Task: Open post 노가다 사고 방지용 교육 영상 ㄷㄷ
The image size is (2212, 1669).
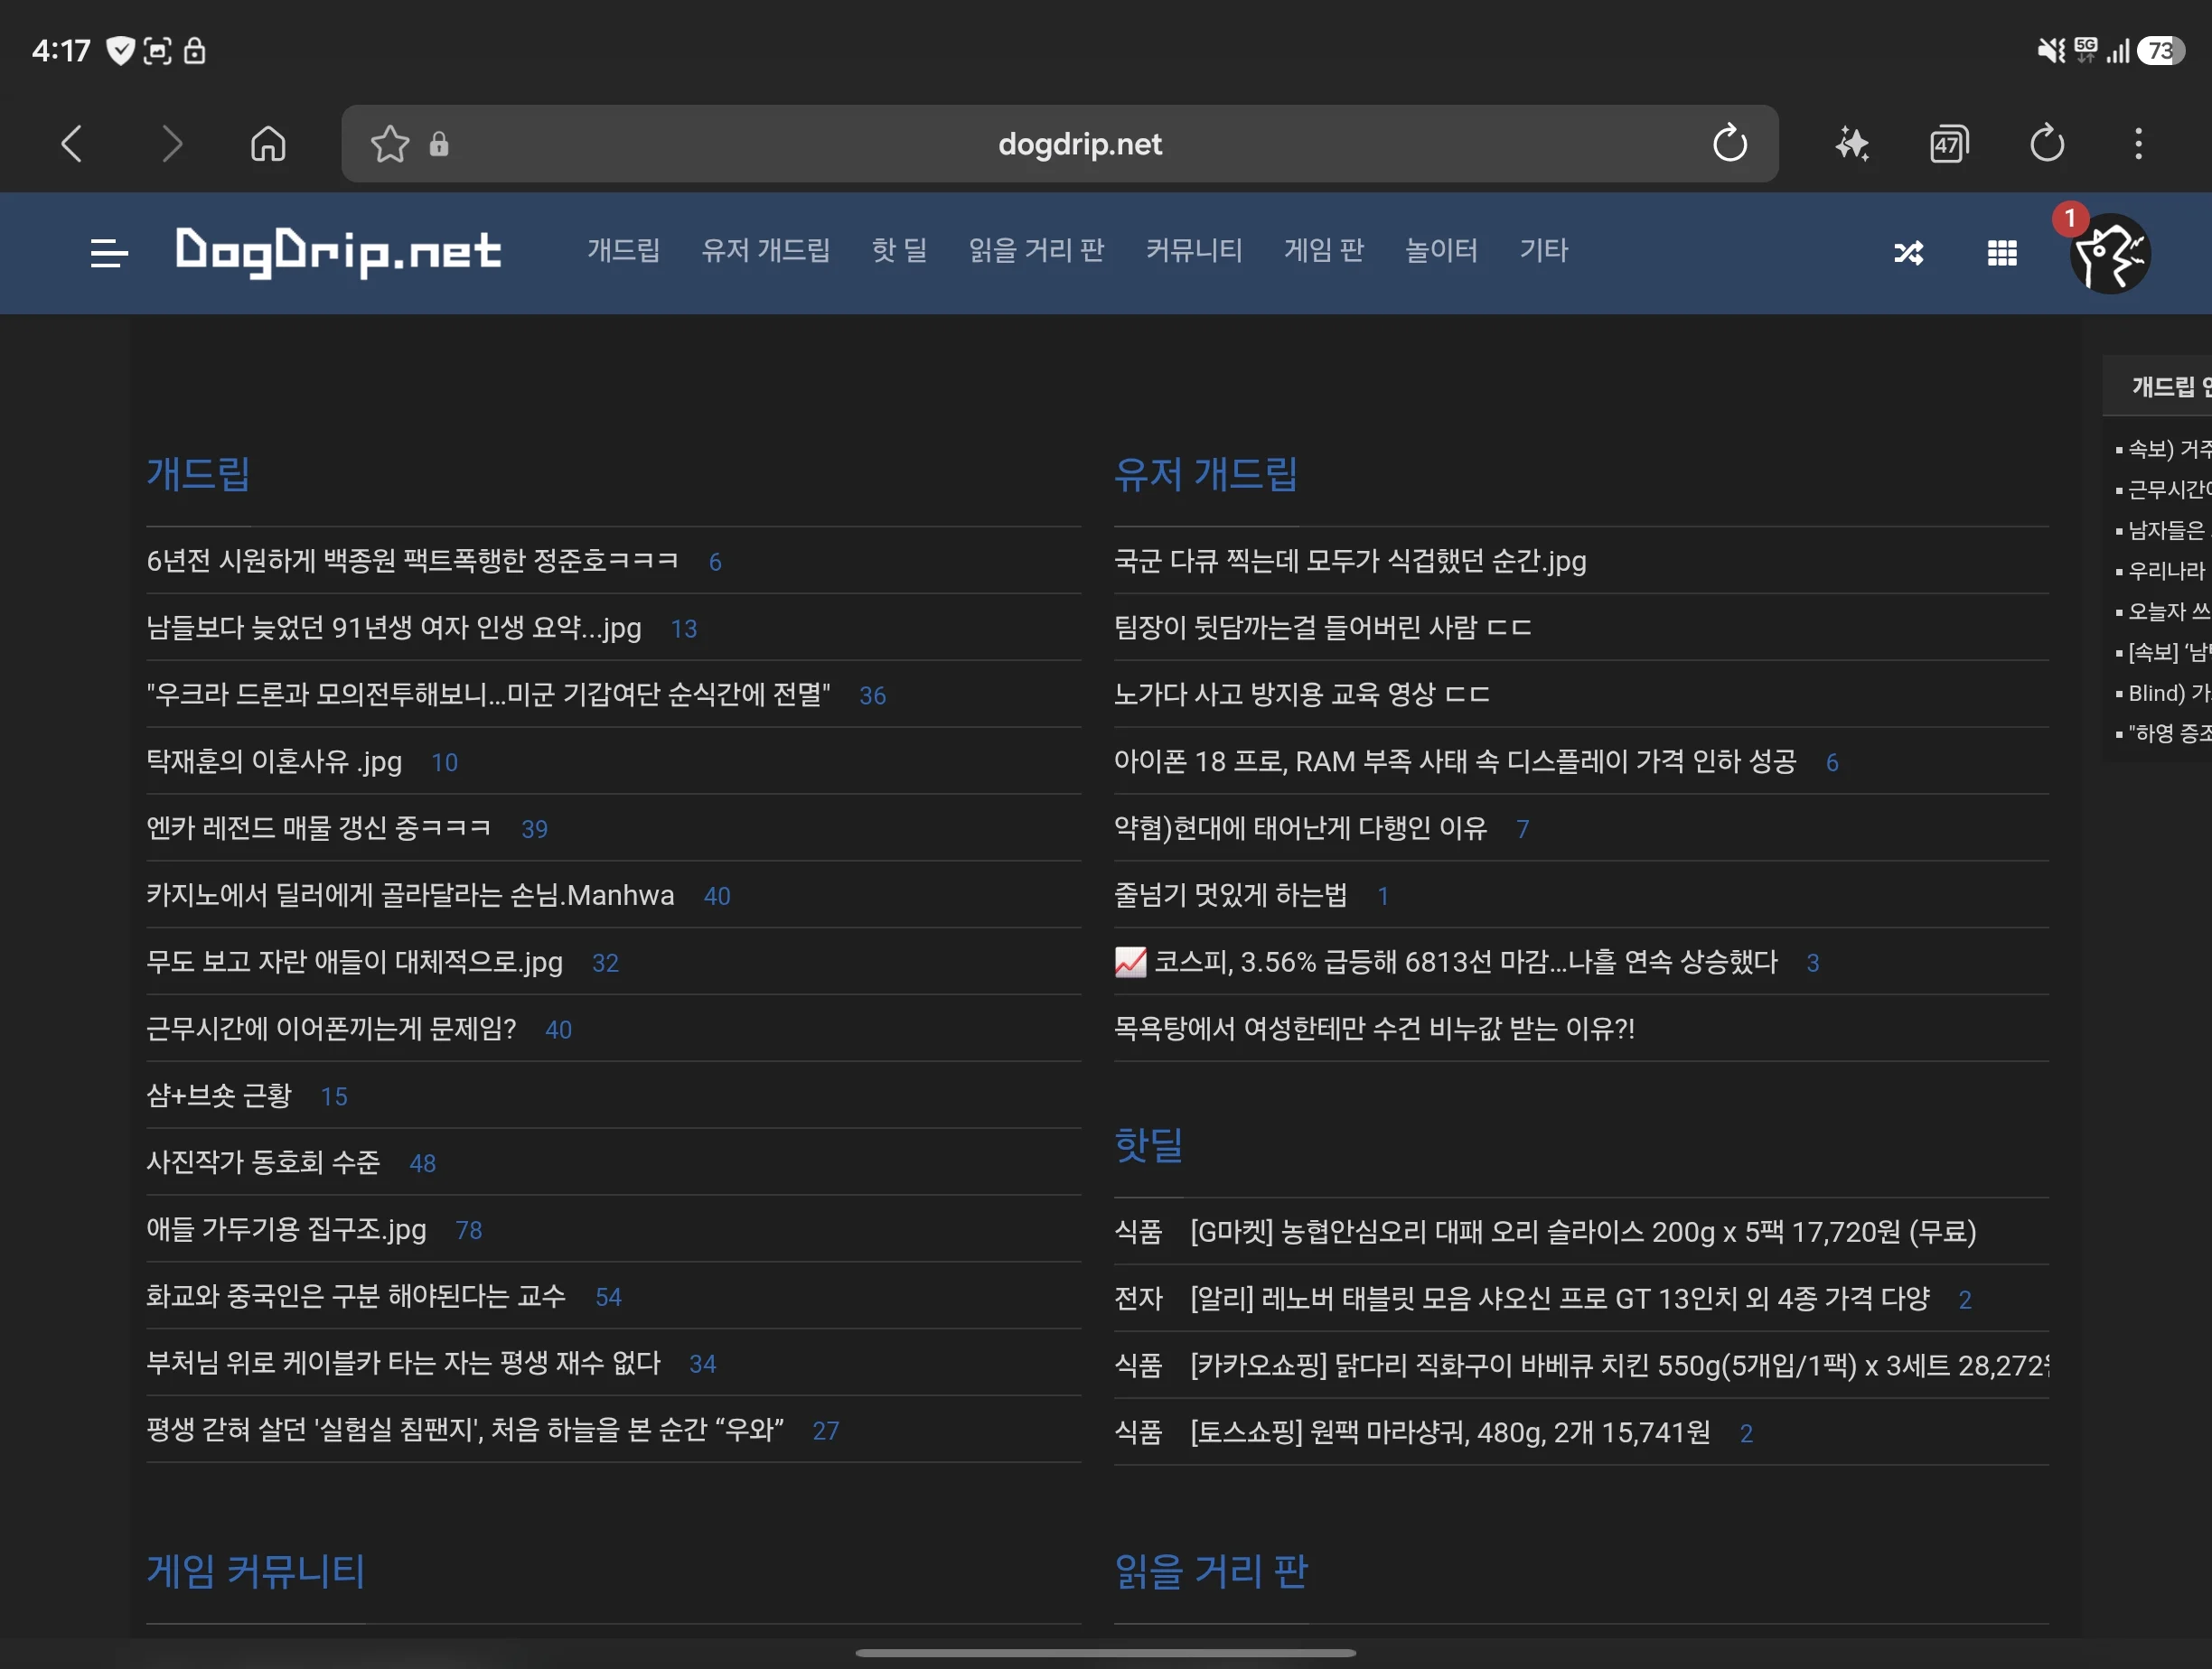Action: tap(1302, 694)
